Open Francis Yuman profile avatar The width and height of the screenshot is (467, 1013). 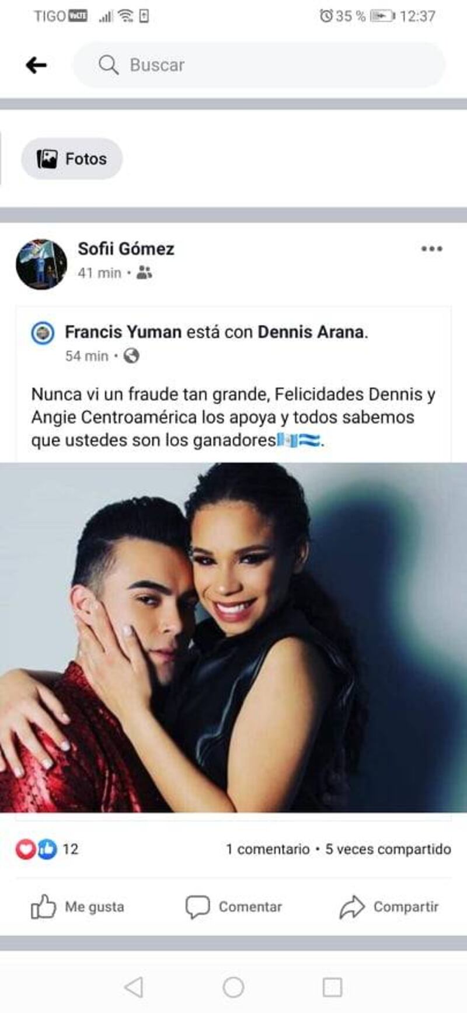(x=43, y=333)
